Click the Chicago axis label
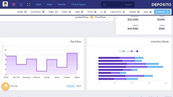This screenshot has width=173, height=97. pyautogui.click(x=47, y=77)
